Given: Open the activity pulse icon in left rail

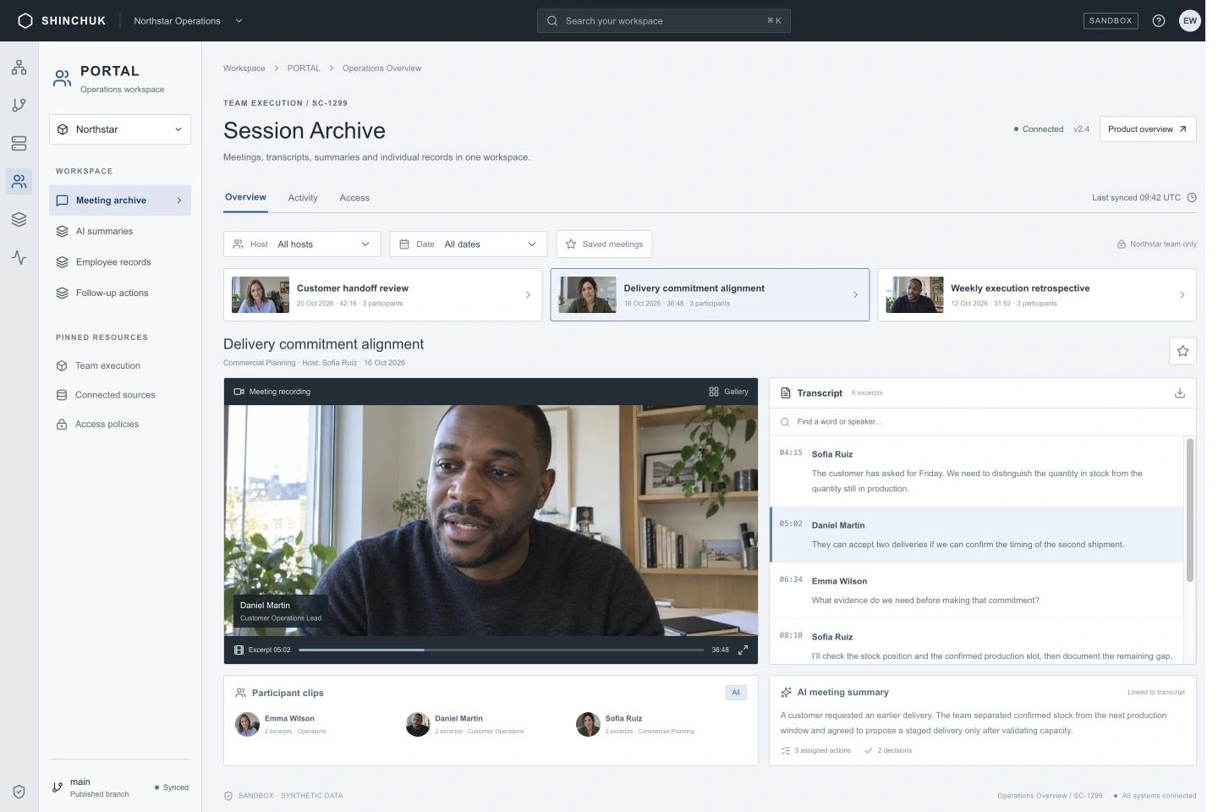Looking at the screenshot, I should [x=19, y=257].
